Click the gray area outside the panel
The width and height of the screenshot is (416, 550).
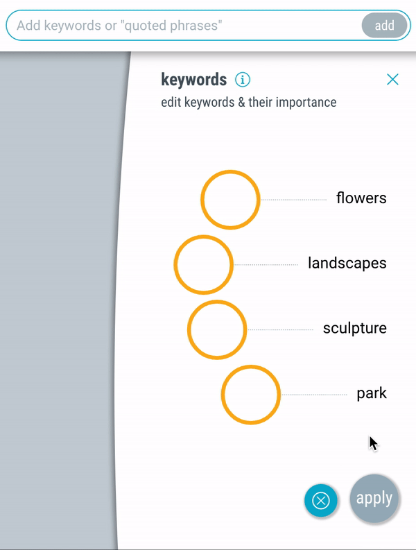[x=60, y=298]
